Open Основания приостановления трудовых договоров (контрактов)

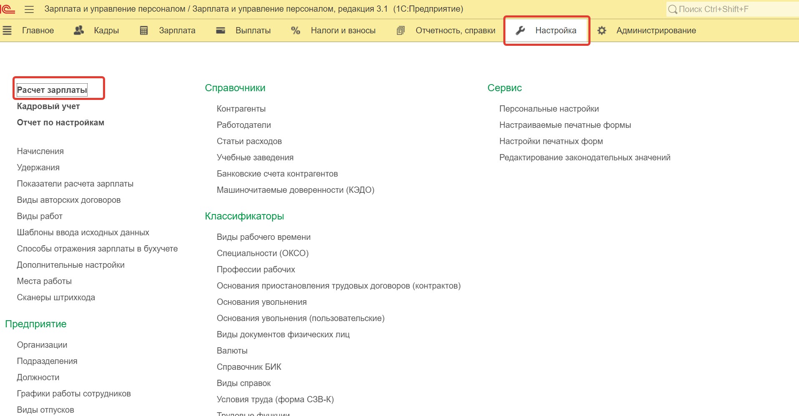[339, 286]
